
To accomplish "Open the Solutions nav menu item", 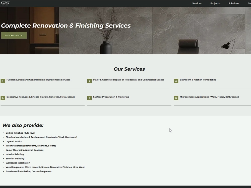I will (x=233, y=3).
